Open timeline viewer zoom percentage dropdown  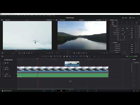[x=57, y=20]
